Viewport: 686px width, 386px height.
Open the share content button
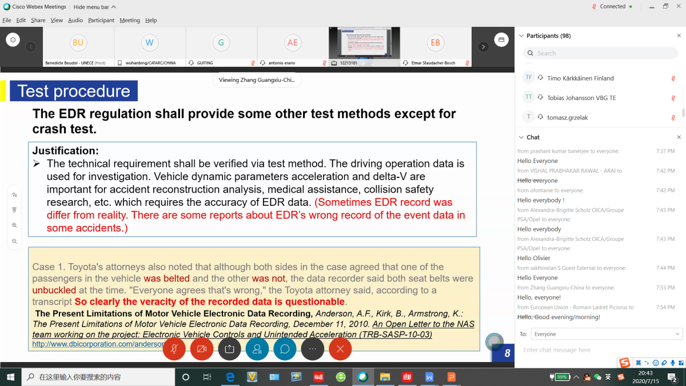pos(229,349)
